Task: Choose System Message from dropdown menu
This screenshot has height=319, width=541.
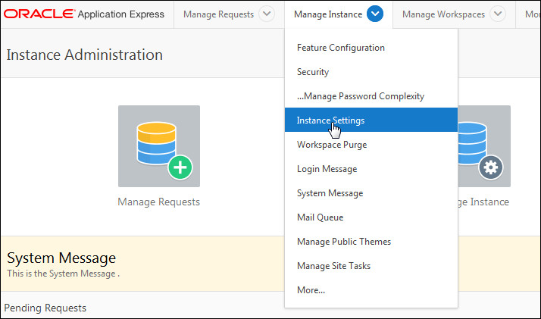Action: pyautogui.click(x=330, y=193)
